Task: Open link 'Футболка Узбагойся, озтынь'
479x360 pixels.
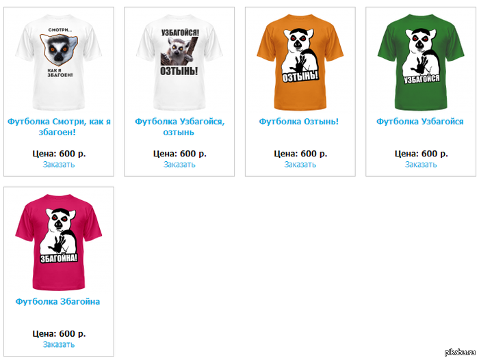Action: click(x=179, y=127)
